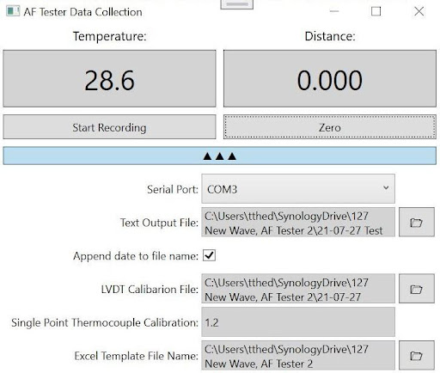This screenshot has height=373, width=440.
Task: Click the Excel Template File Name field
Action: 298,355
